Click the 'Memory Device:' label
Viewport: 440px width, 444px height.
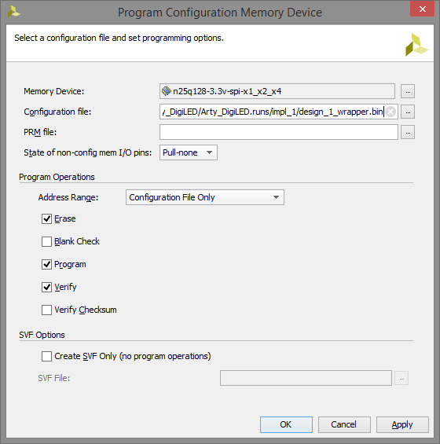tap(53, 91)
